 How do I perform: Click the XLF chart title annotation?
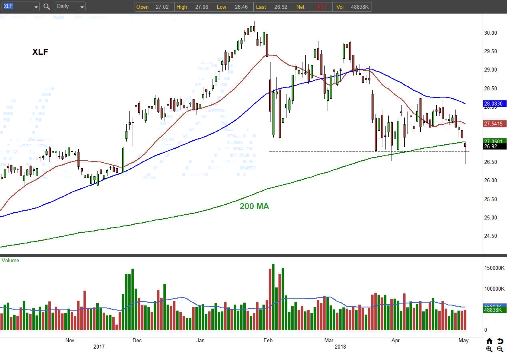[x=40, y=52]
